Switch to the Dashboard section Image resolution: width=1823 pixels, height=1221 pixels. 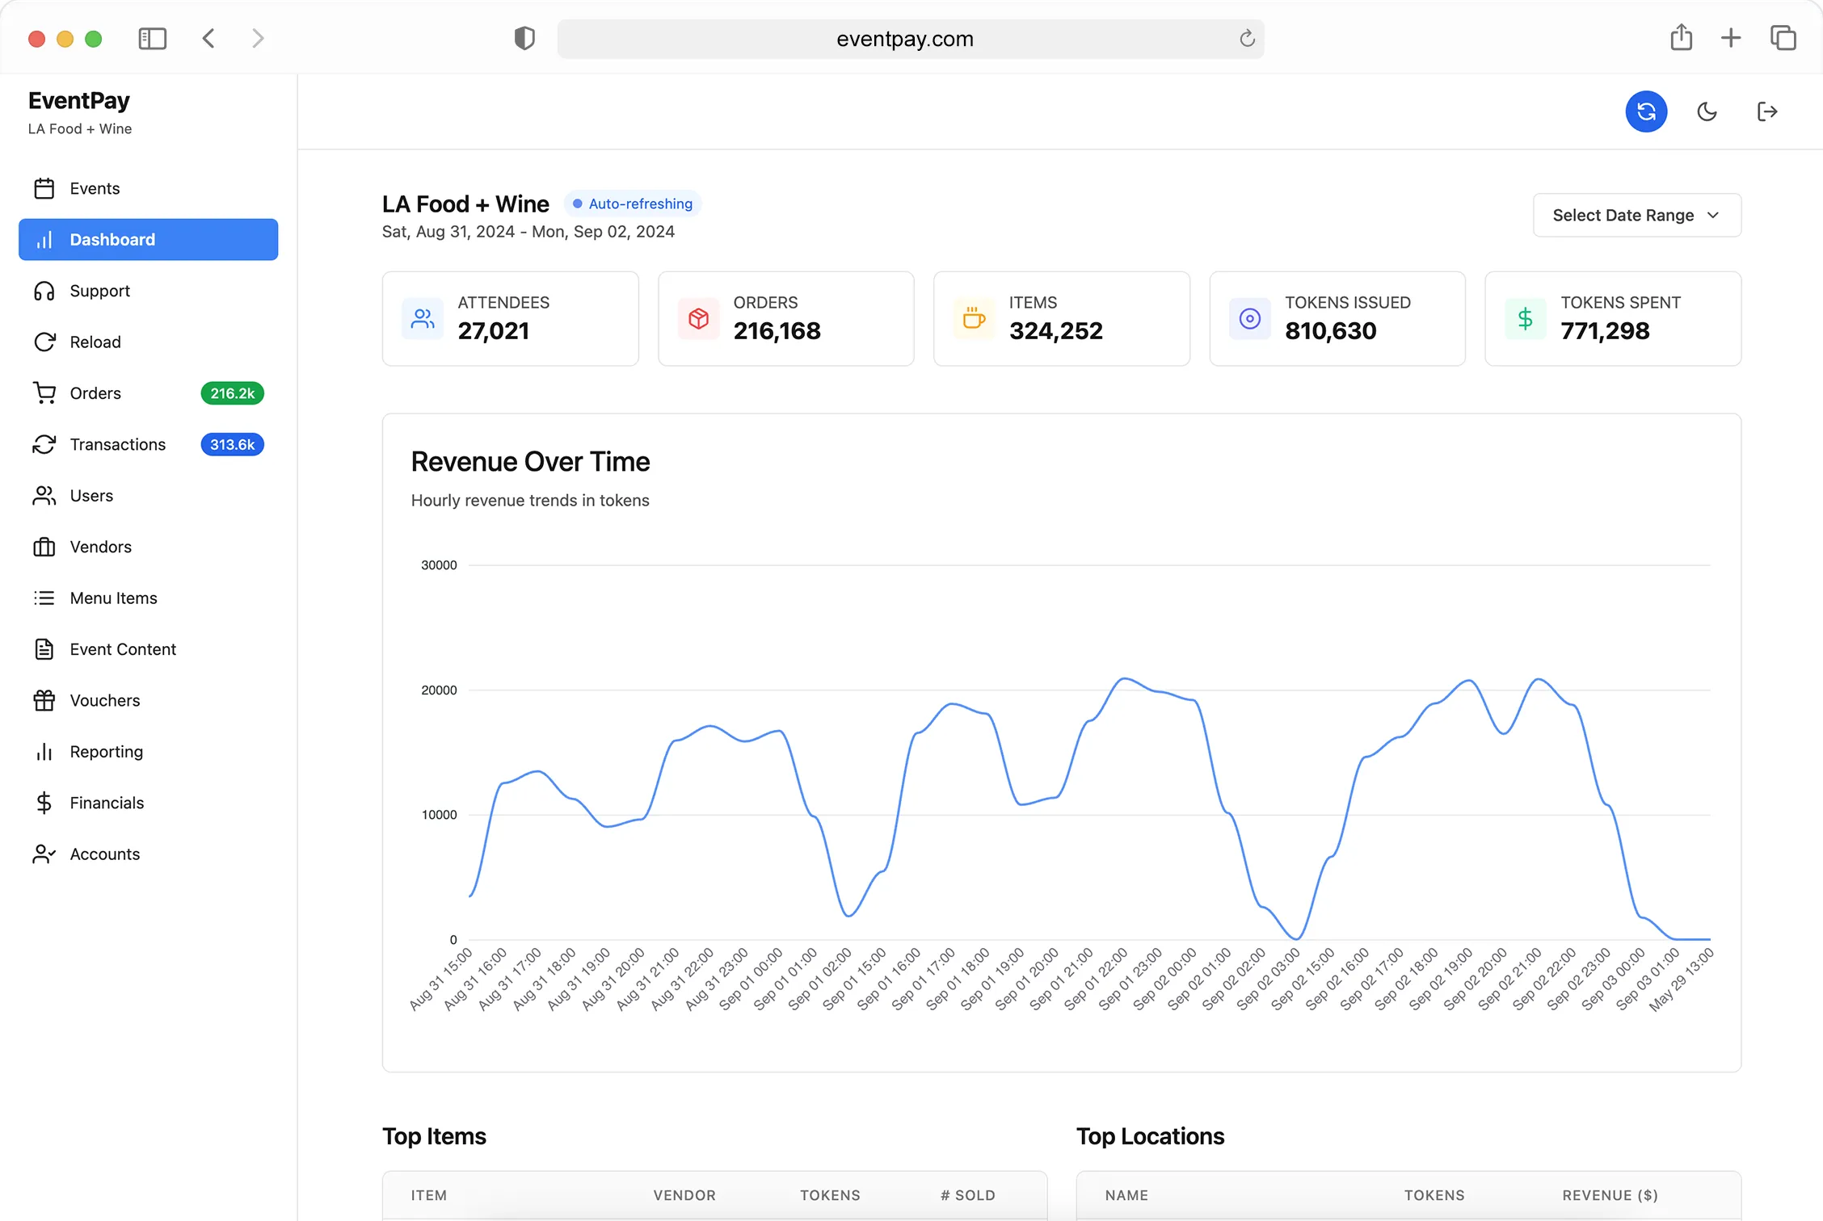[x=112, y=239]
